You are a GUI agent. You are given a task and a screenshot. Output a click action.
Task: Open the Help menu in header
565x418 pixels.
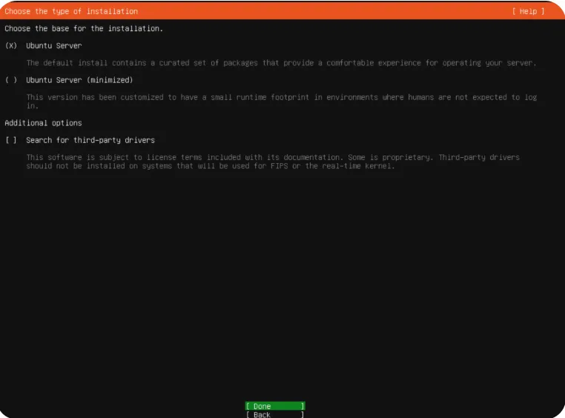[x=528, y=11]
